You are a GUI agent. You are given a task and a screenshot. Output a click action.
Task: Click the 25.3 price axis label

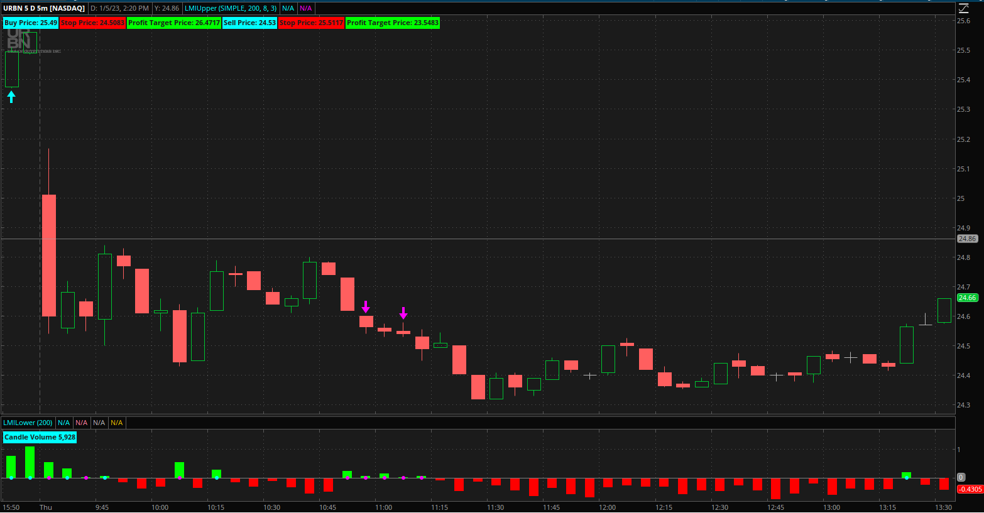point(963,109)
